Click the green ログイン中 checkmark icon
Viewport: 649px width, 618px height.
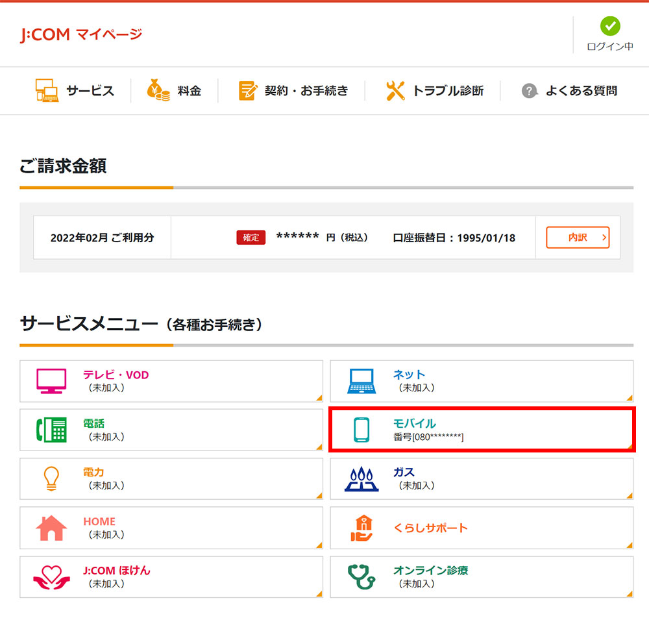coord(610,26)
